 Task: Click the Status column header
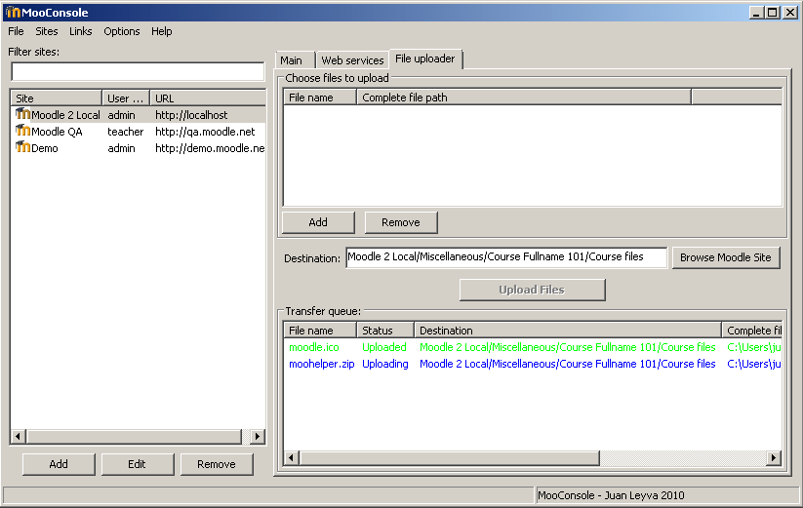[x=384, y=330]
